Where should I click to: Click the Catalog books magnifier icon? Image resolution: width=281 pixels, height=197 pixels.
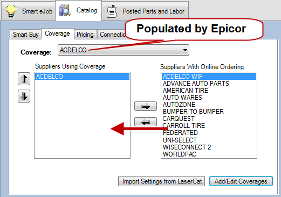[x=65, y=10]
